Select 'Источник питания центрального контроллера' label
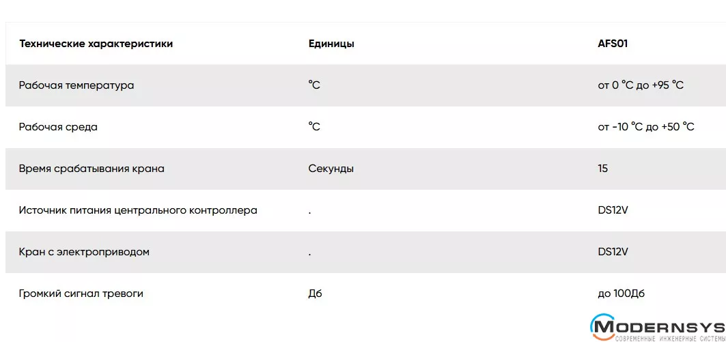Screen dimensions: 726x342 coord(138,210)
